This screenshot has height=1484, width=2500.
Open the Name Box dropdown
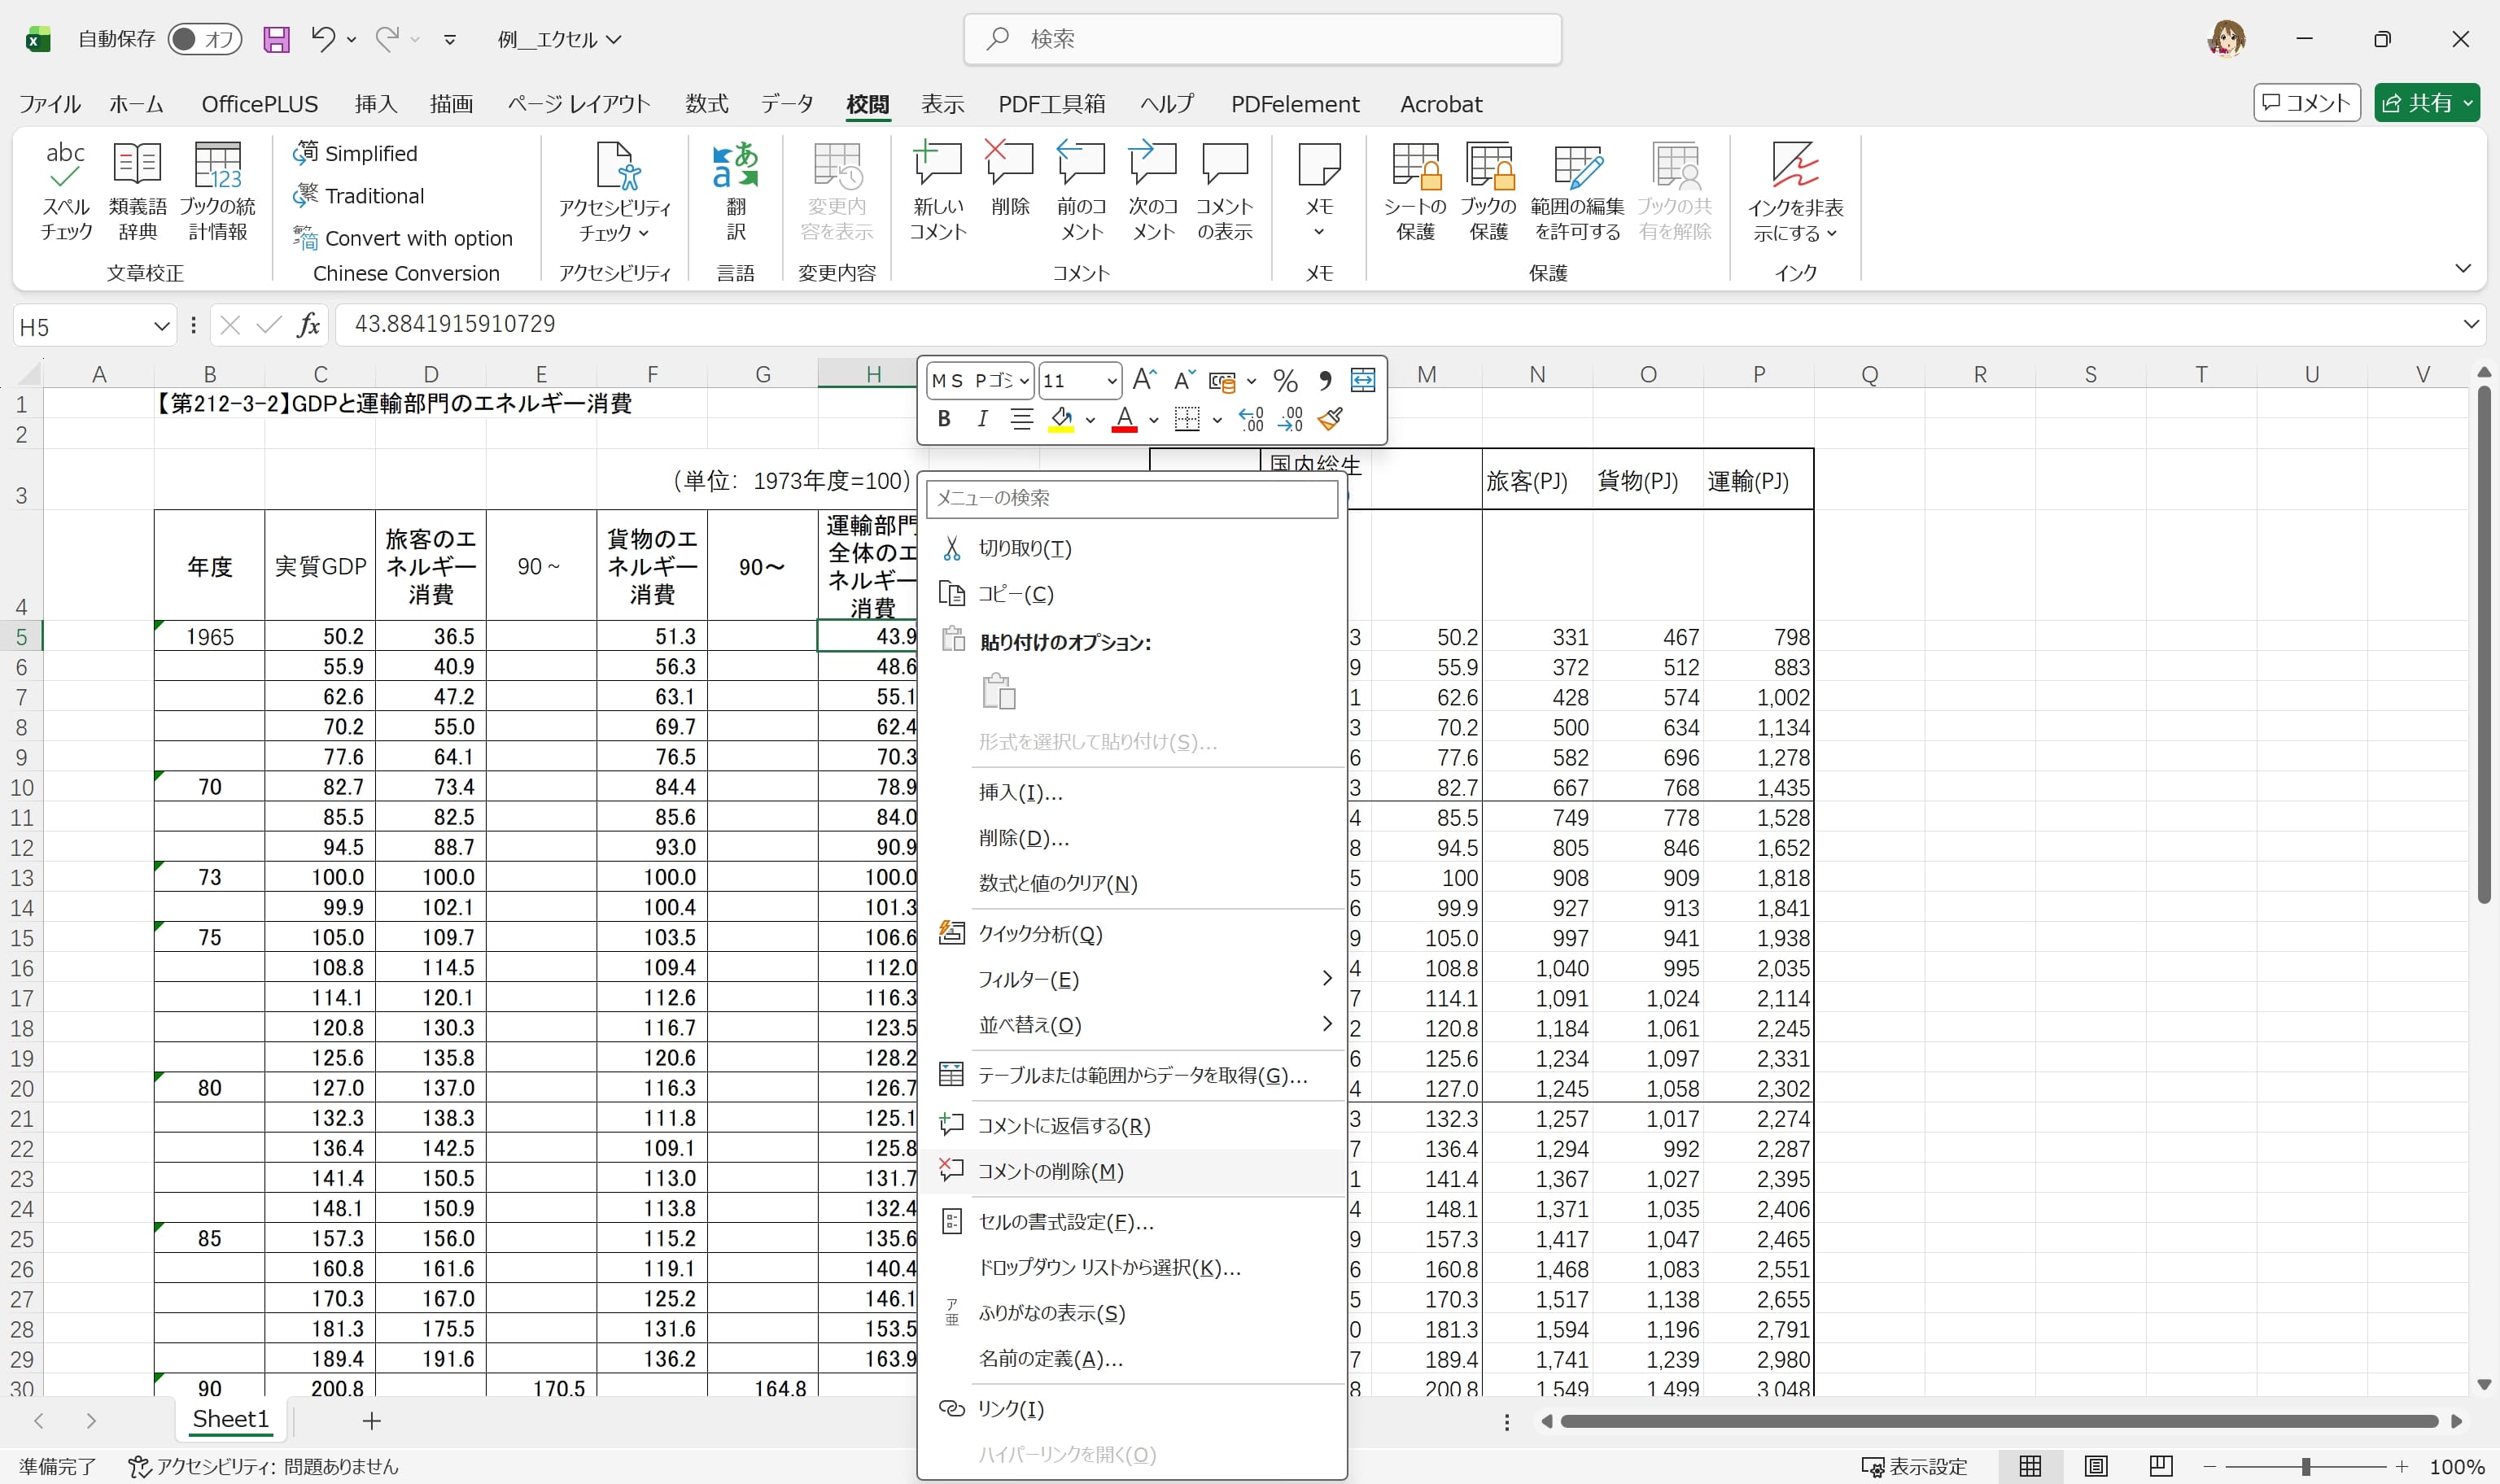[161, 325]
